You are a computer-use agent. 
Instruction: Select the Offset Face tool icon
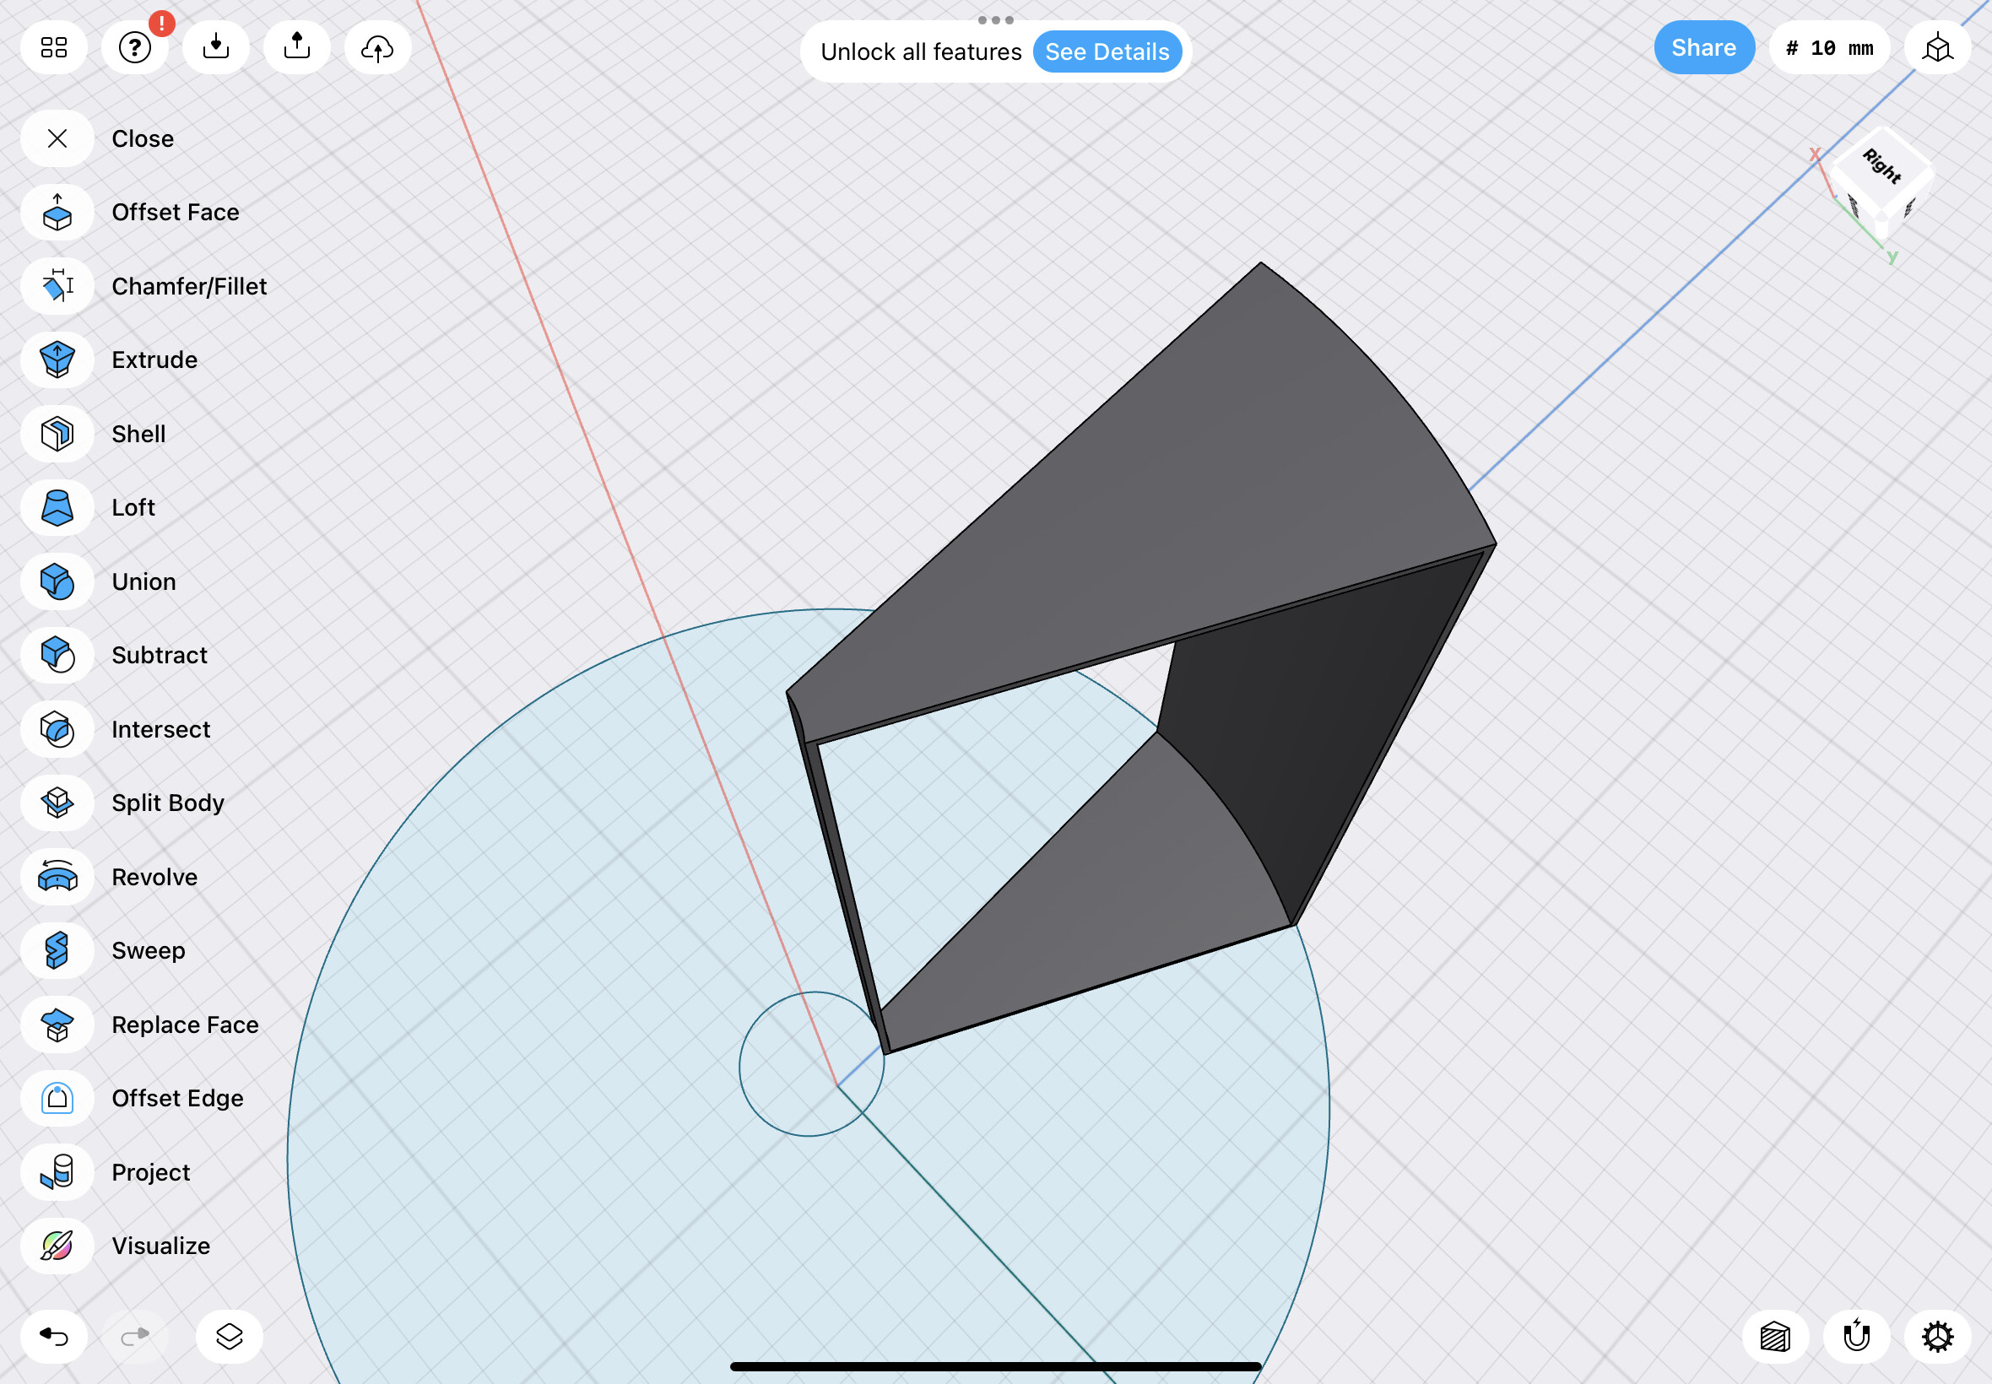(x=57, y=213)
